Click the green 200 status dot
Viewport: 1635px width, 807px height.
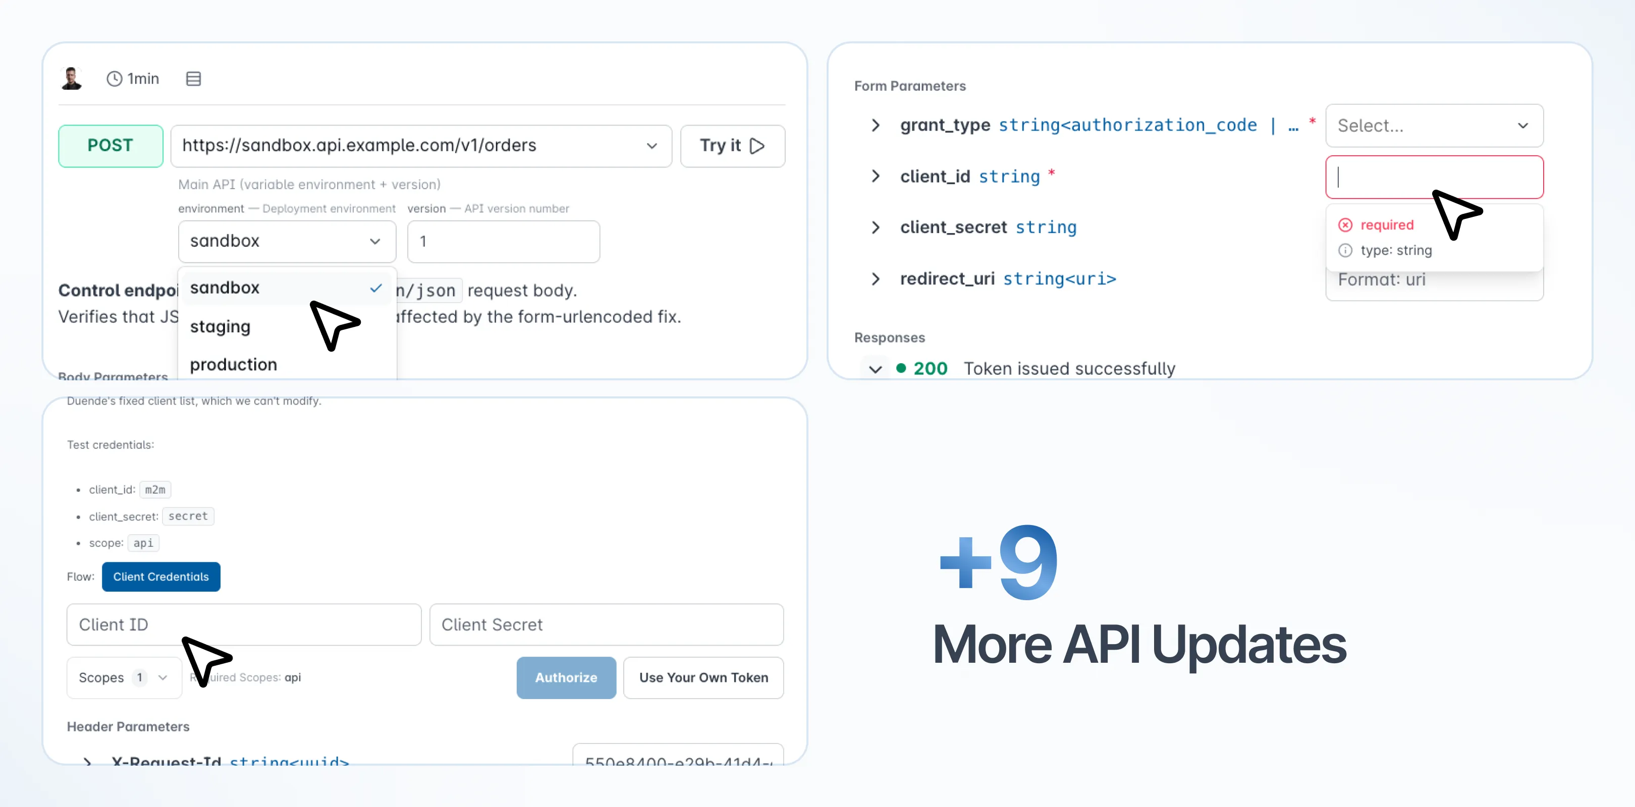click(901, 368)
